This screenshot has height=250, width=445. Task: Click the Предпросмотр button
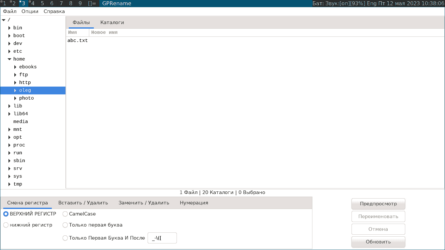point(378,204)
